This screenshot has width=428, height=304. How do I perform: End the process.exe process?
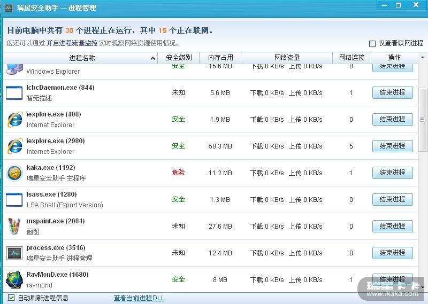tap(393, 253)
